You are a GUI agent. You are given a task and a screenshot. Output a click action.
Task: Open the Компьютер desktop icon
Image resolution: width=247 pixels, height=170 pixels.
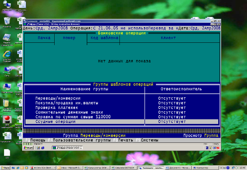(x=7, y=88)
